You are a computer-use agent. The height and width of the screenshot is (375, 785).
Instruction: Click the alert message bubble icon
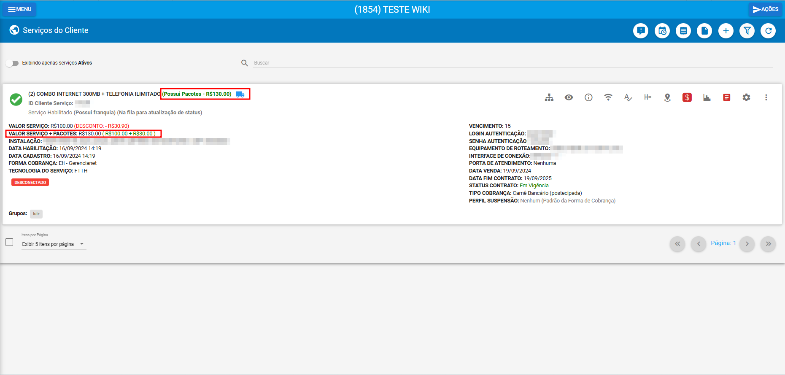pyautogui.click(x=641, y=31)
